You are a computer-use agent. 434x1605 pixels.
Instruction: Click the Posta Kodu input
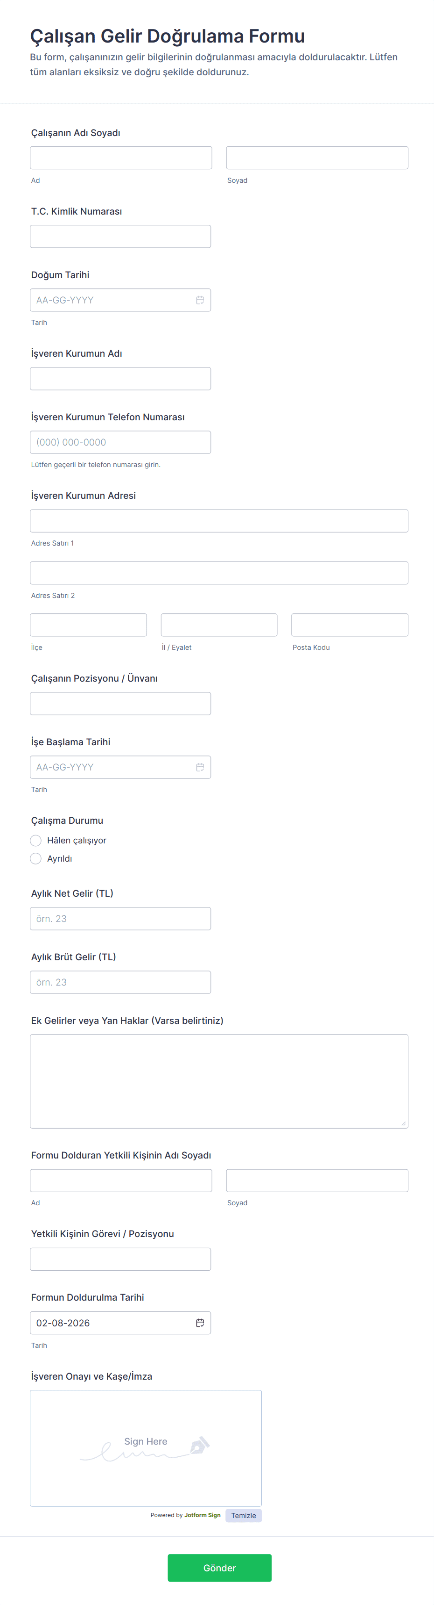(x=350, y=625)
